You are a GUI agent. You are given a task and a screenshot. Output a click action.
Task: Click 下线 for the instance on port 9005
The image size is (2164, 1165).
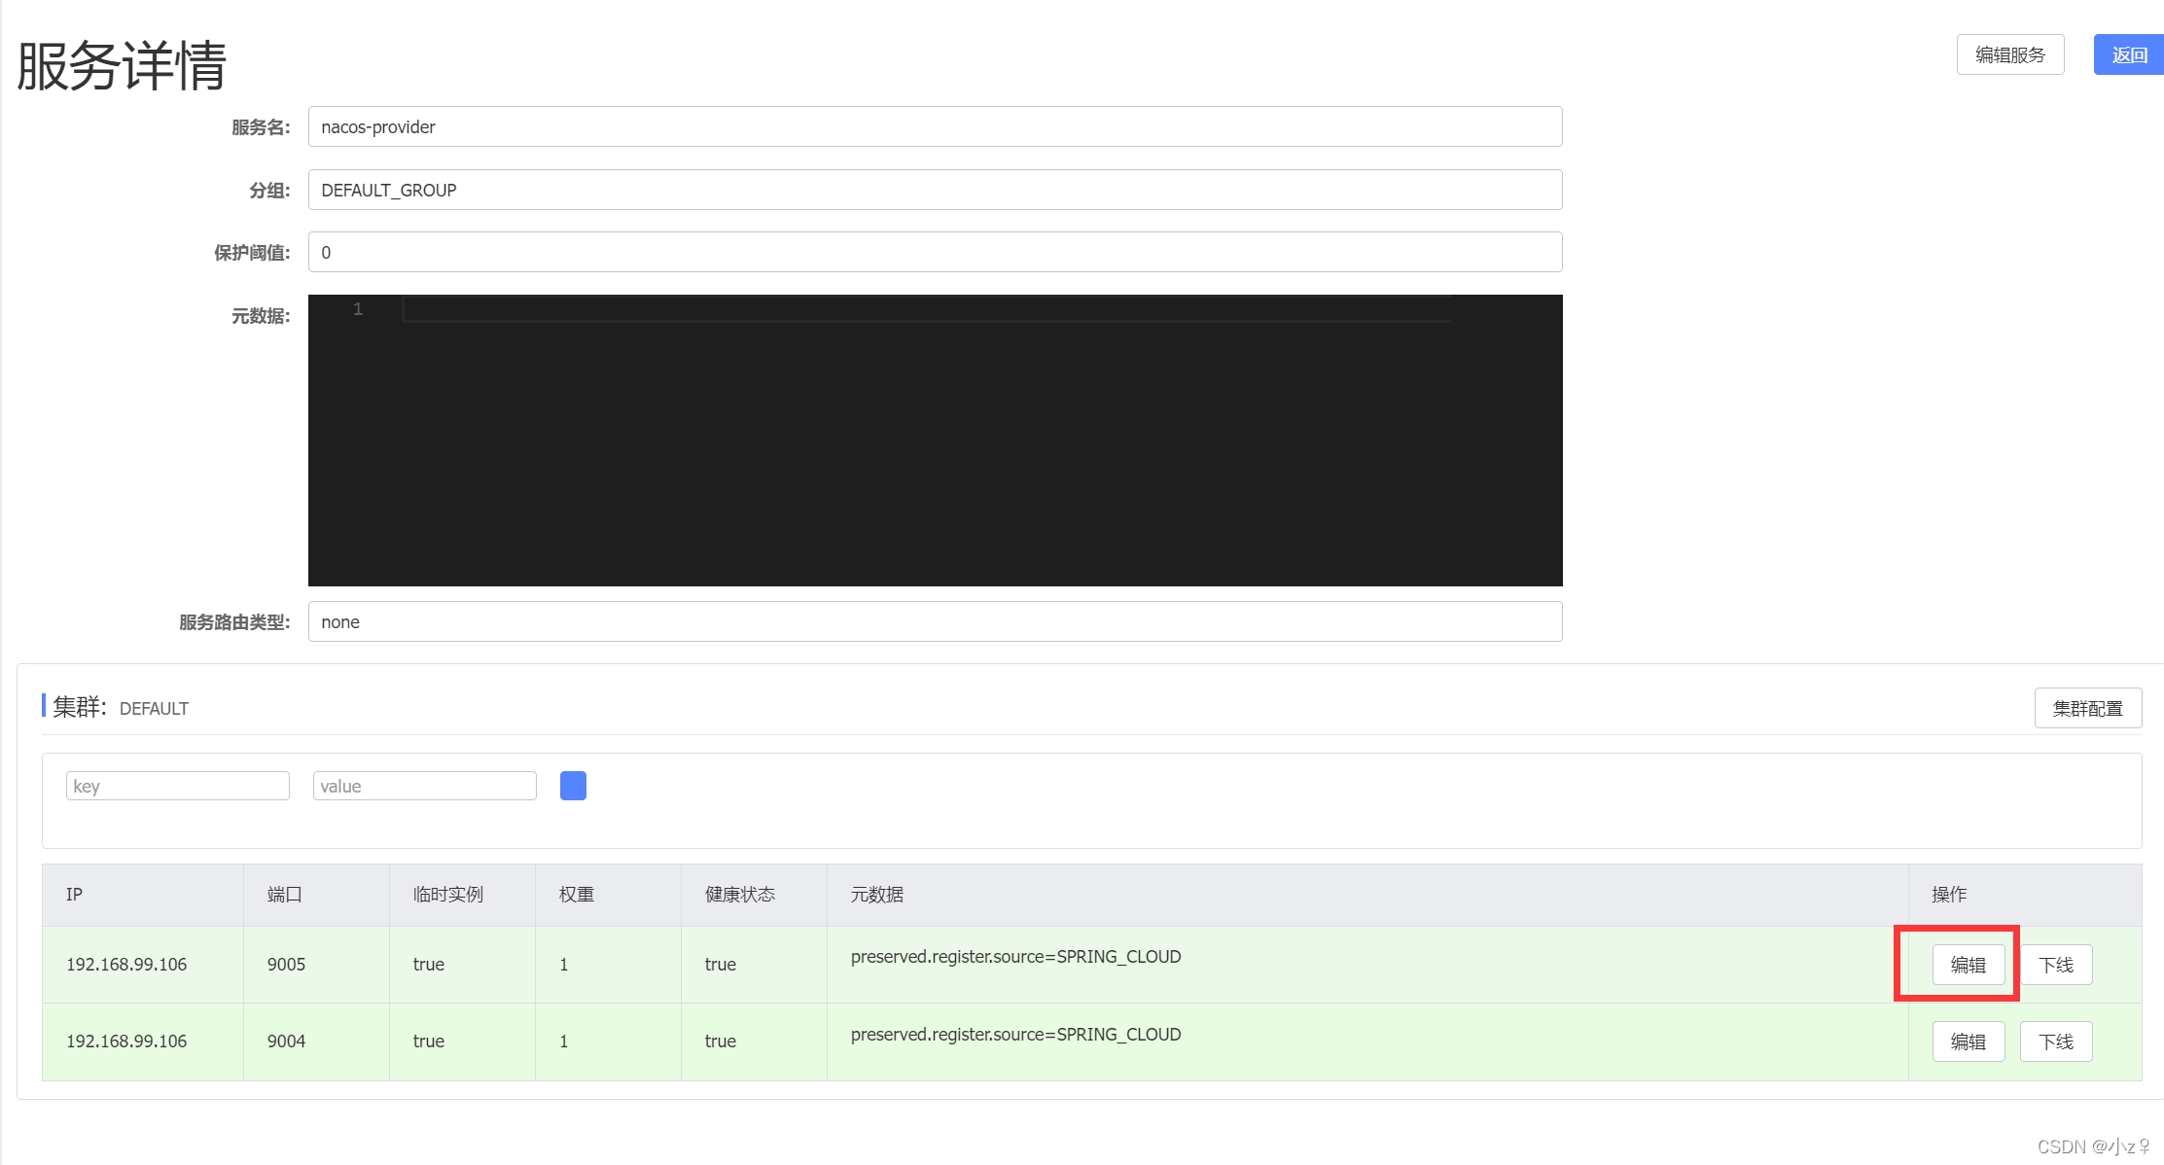coord(2056,964)
